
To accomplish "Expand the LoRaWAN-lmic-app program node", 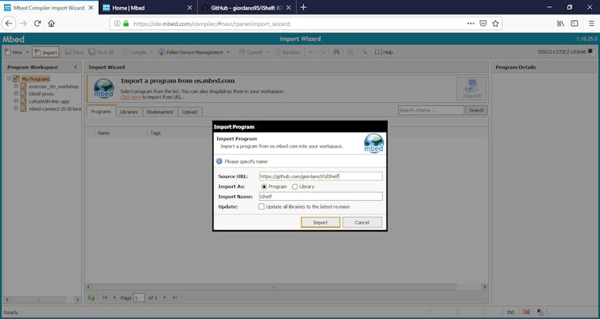I will point(15,101).
